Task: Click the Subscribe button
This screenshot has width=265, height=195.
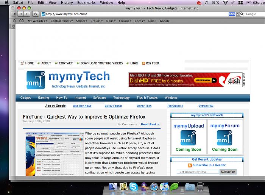Action: pyautogui.click(x=228, y=172)
